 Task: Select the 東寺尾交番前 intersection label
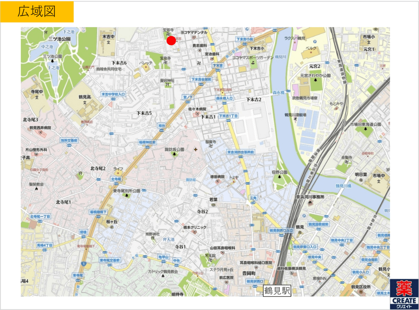pos(110,260)
